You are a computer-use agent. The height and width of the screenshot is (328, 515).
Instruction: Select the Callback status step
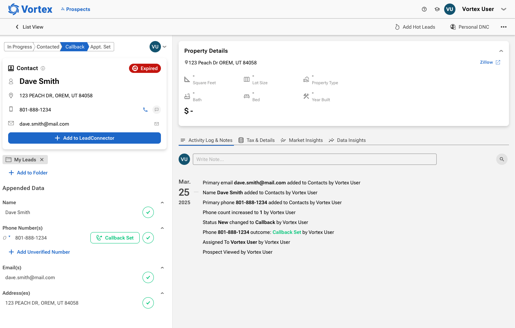tap(75, 47)
